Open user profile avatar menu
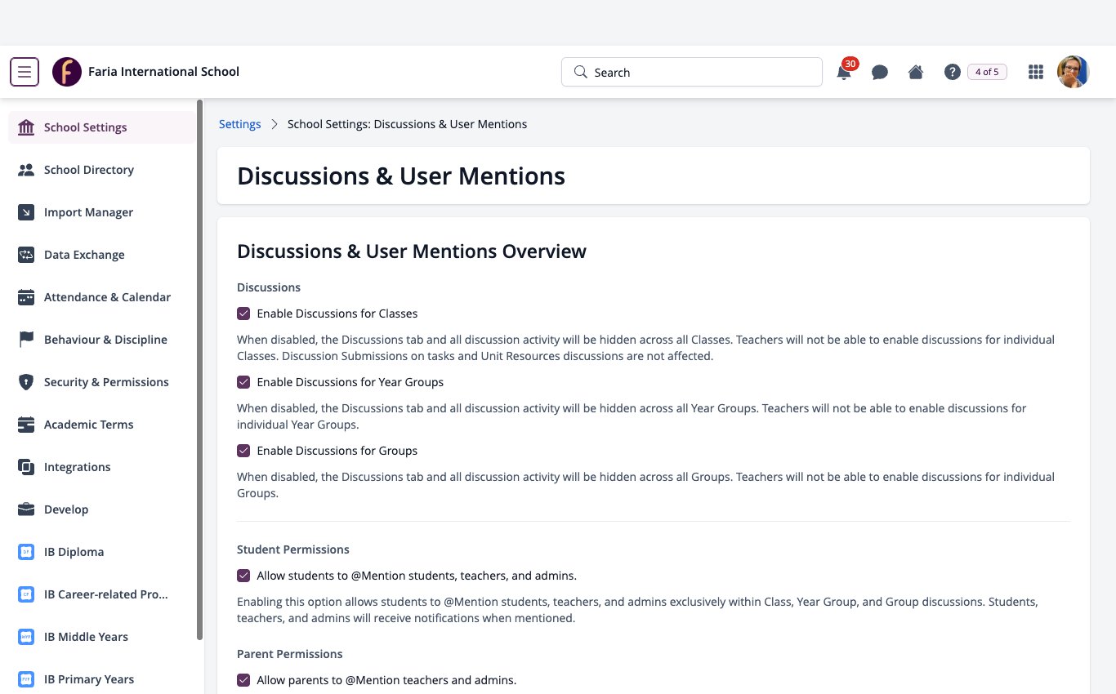Viewport: 1116px width, 694px height. tap(1074, 72)
